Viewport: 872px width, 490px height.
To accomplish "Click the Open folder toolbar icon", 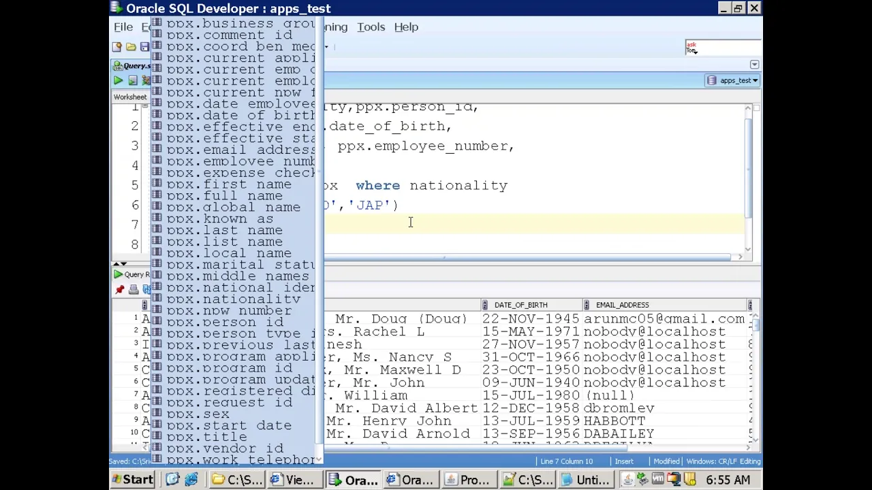I will [x=131, y=47].
